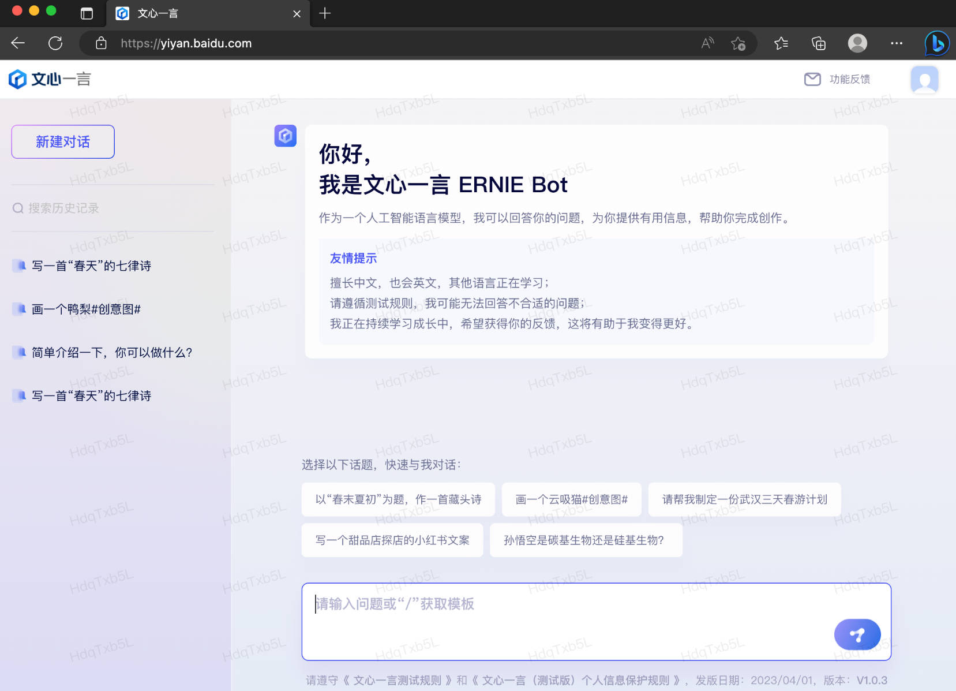Click the 新建对话 button
Viewport: 956px width, 691px height.
[x=63, y=141]
